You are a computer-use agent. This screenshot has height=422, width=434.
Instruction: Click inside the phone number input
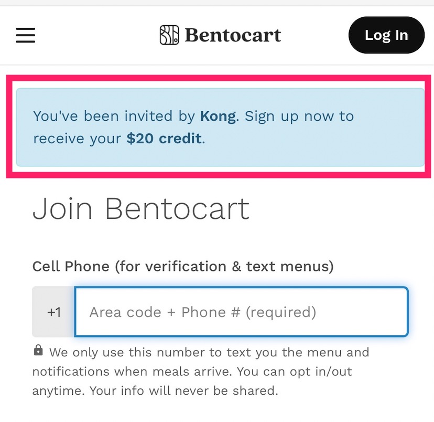(x=241, y=312)
